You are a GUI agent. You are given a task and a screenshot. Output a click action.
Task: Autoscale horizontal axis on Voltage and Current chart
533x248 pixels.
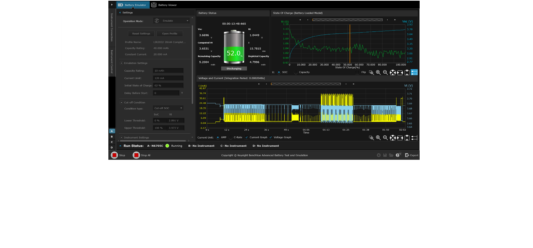pos(400,138)
